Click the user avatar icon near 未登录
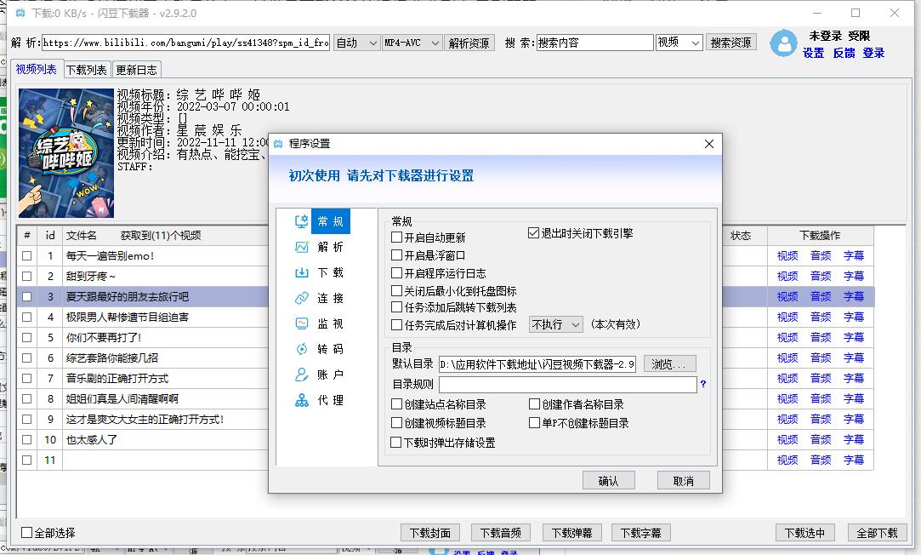 click(784, 43)
